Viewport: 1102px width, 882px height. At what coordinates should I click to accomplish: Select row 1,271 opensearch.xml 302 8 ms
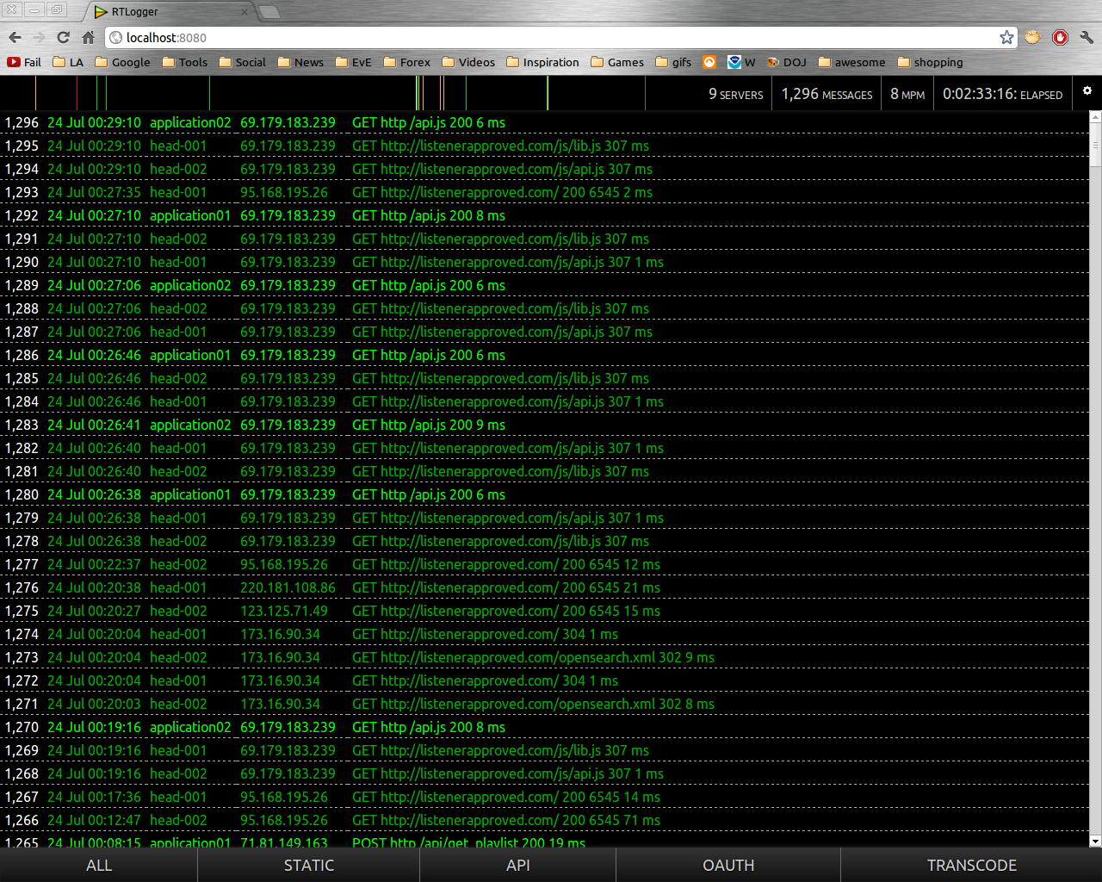[544, 704]
